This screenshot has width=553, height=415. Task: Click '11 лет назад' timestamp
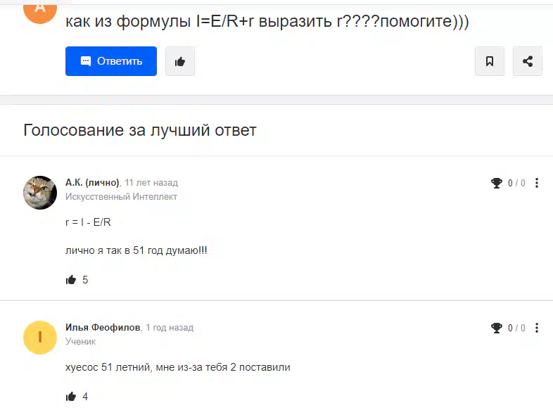click(x=151, y=183)
